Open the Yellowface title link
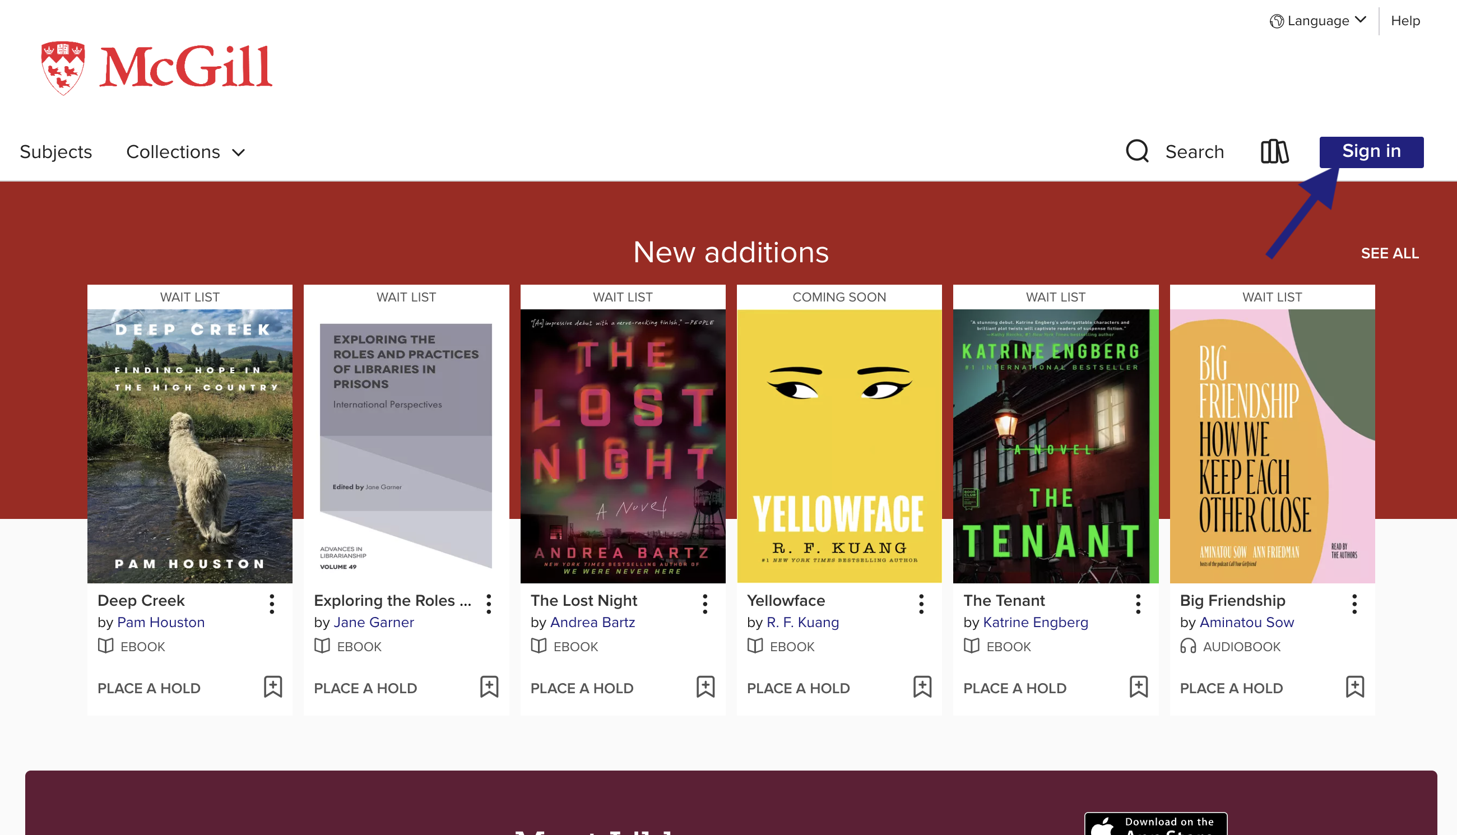 tap(786, 600)
